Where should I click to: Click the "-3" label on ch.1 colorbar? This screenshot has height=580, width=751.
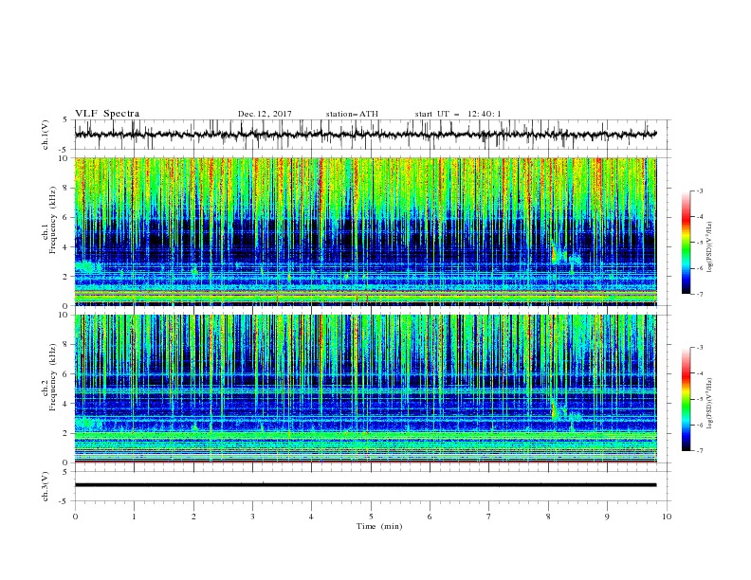(700, 190)
